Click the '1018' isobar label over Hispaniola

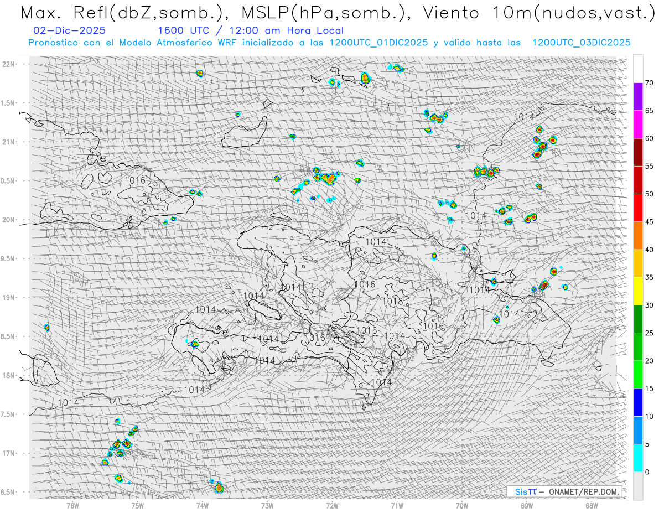click(393, 301)
